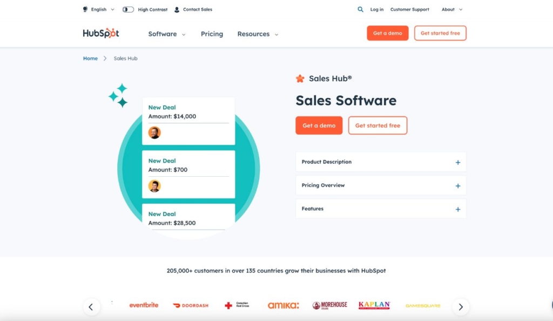Click the Sales Hub sprocket icon

[x=300, y=78]
